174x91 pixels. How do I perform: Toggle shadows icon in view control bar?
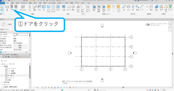(52, 88)
